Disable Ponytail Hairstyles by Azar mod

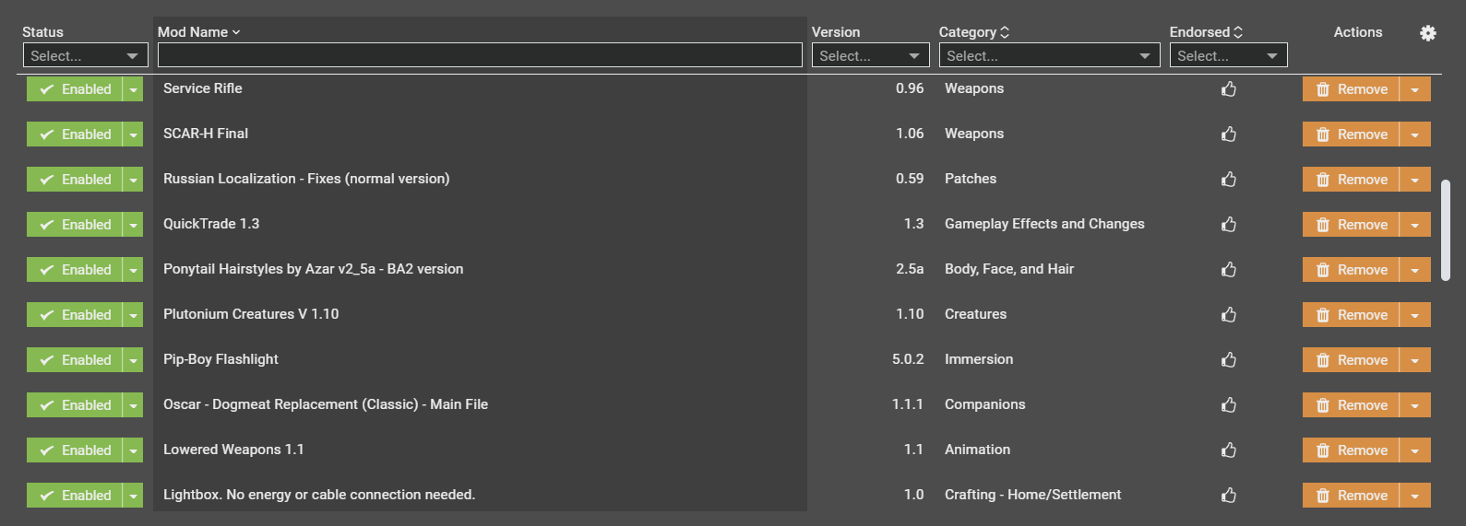[75, 270]
